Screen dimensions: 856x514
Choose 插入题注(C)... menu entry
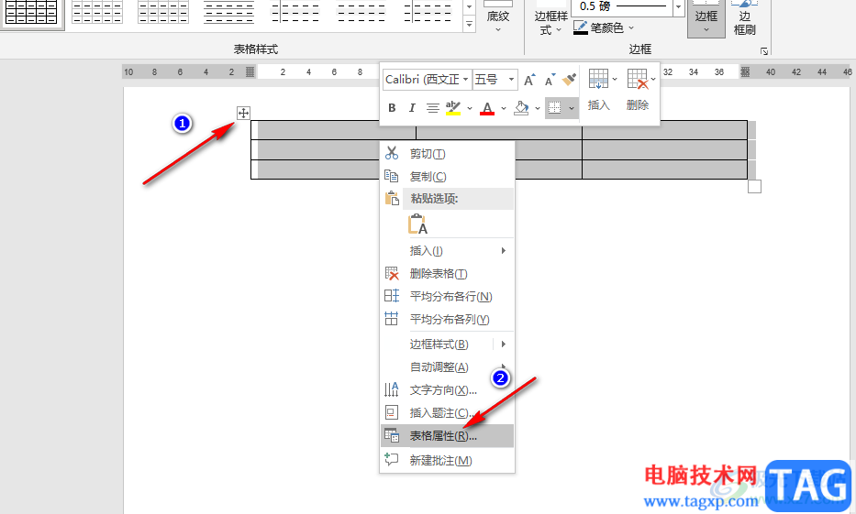tap(447, 413)
